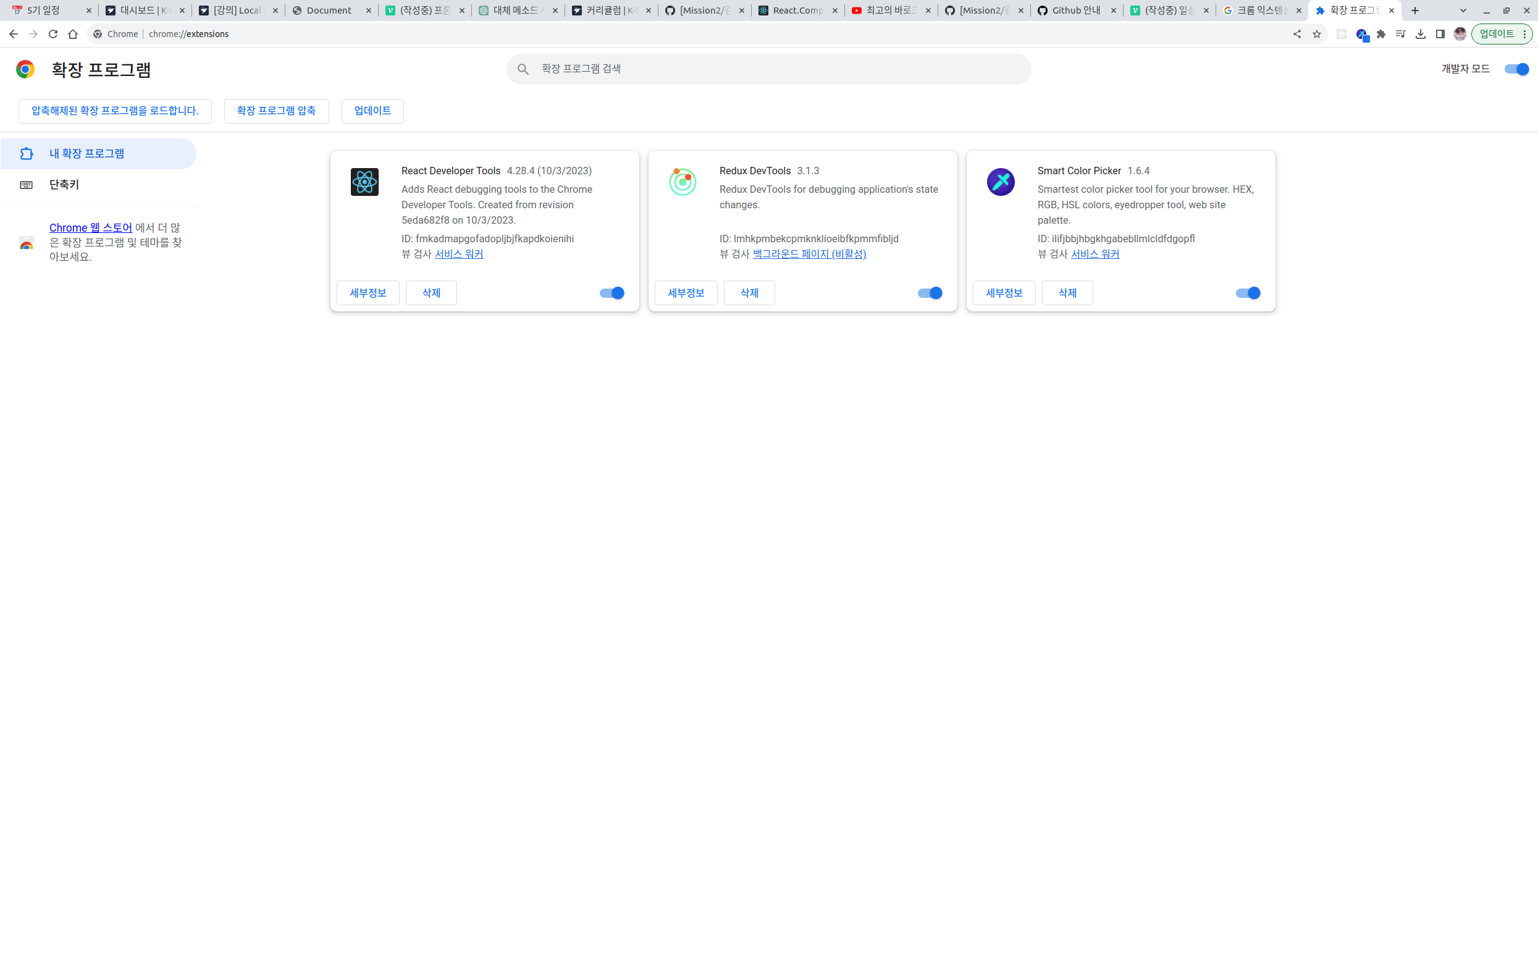Open the Chrome 웹 스토어 link
This screenshot has width=1538, height=972.
[x=91, y=228]
